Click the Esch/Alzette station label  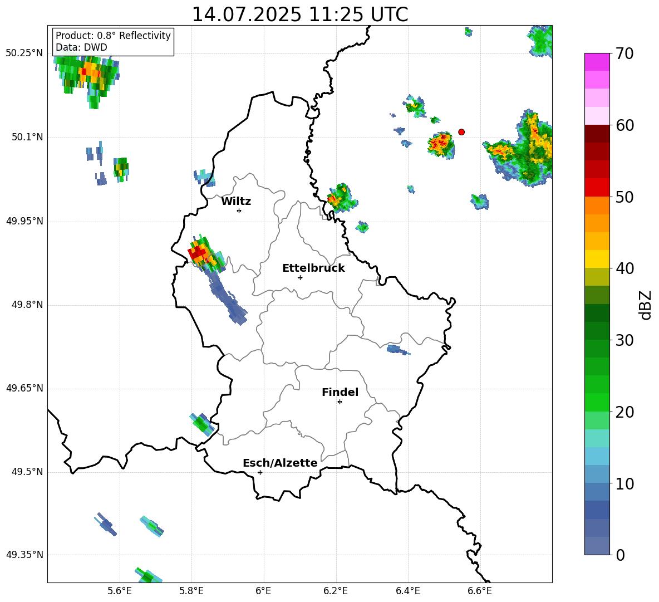280,463
